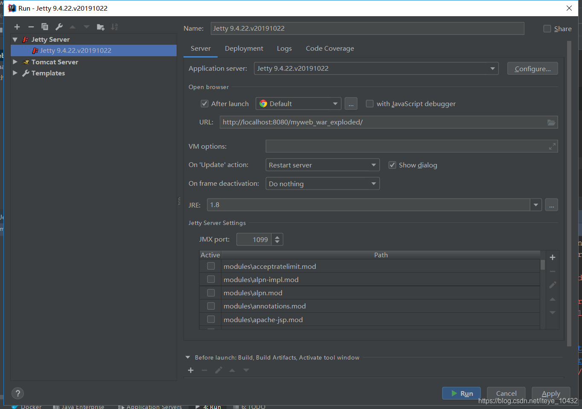
Task: Click the Configure... button
Action: 533,69
